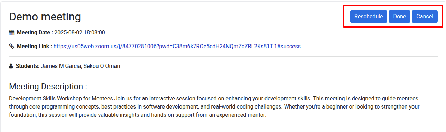Cancel the Demo meeting
Image resolution: width=446 pixels, height=132 pixels.
[x=425, y=17]
